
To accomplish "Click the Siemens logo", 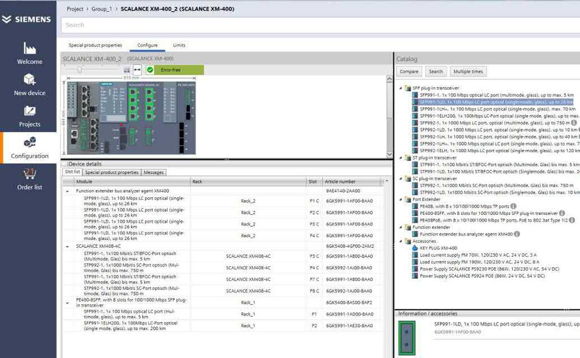I will point(26,19).
